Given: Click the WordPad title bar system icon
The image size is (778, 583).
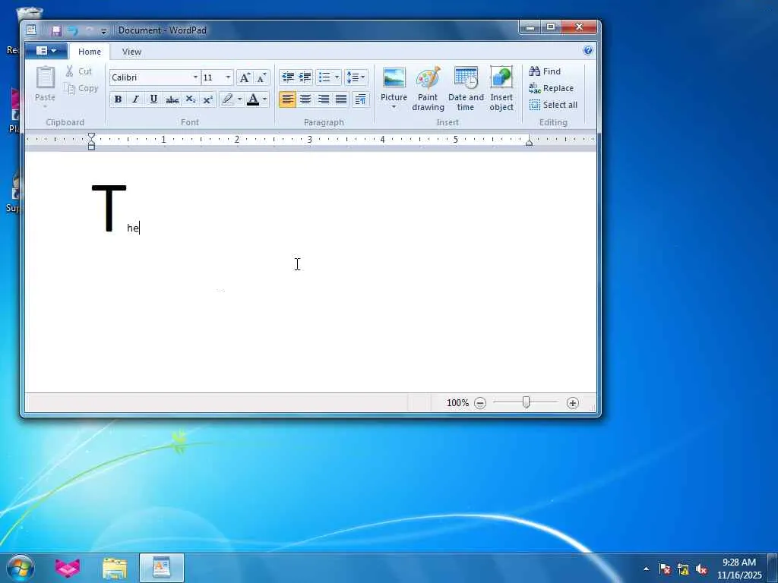Looking at the screenshot, I should click(31, 30).
